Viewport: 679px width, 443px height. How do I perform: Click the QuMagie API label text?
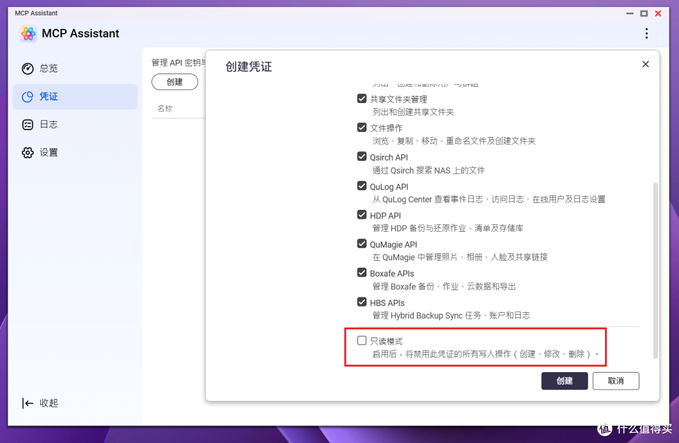[x=393, y=244]
